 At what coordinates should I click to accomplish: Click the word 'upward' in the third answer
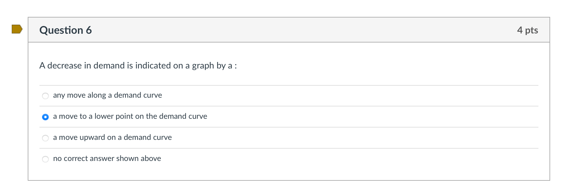[92, 137]
